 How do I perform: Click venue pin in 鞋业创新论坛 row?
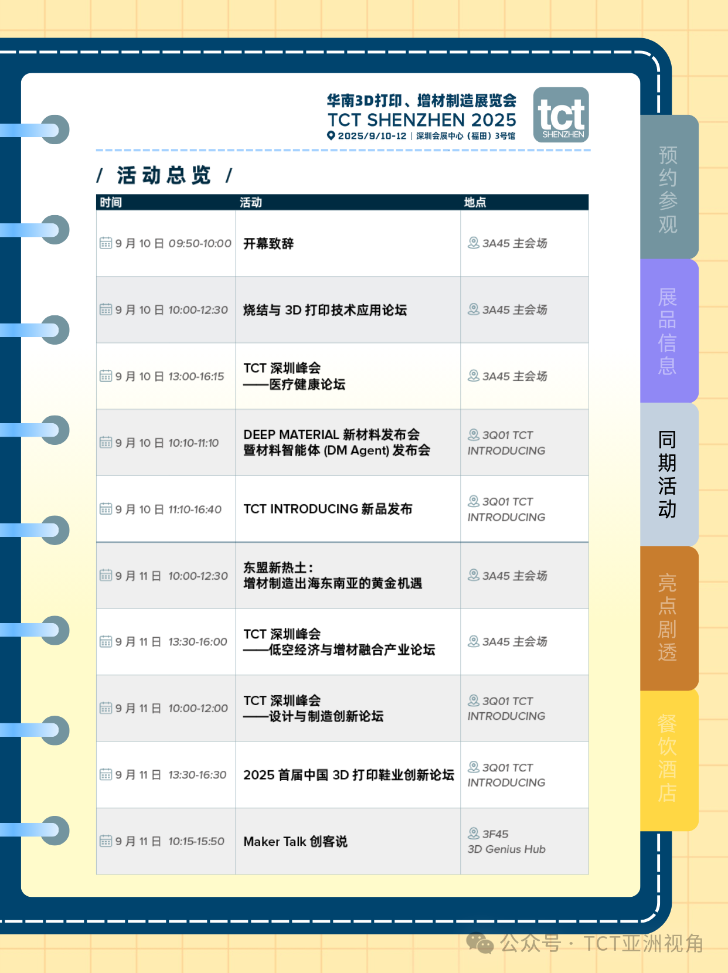(474, 767)
